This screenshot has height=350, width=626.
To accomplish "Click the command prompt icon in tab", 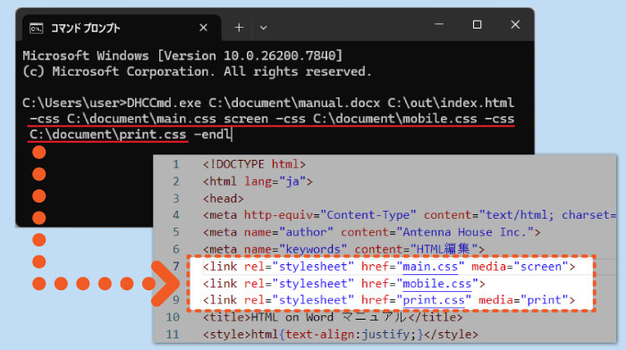I will pos(36,29).
